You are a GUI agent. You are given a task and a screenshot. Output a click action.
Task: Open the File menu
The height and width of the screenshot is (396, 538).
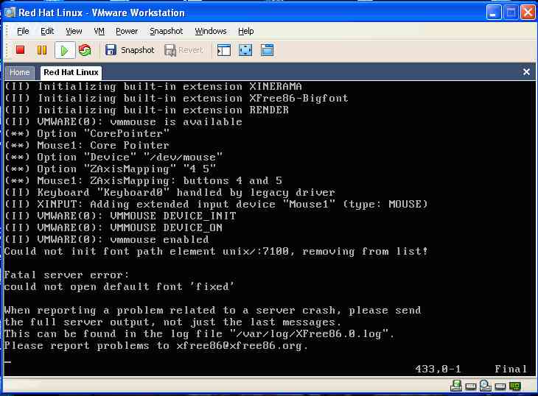[x=23, y=31]
